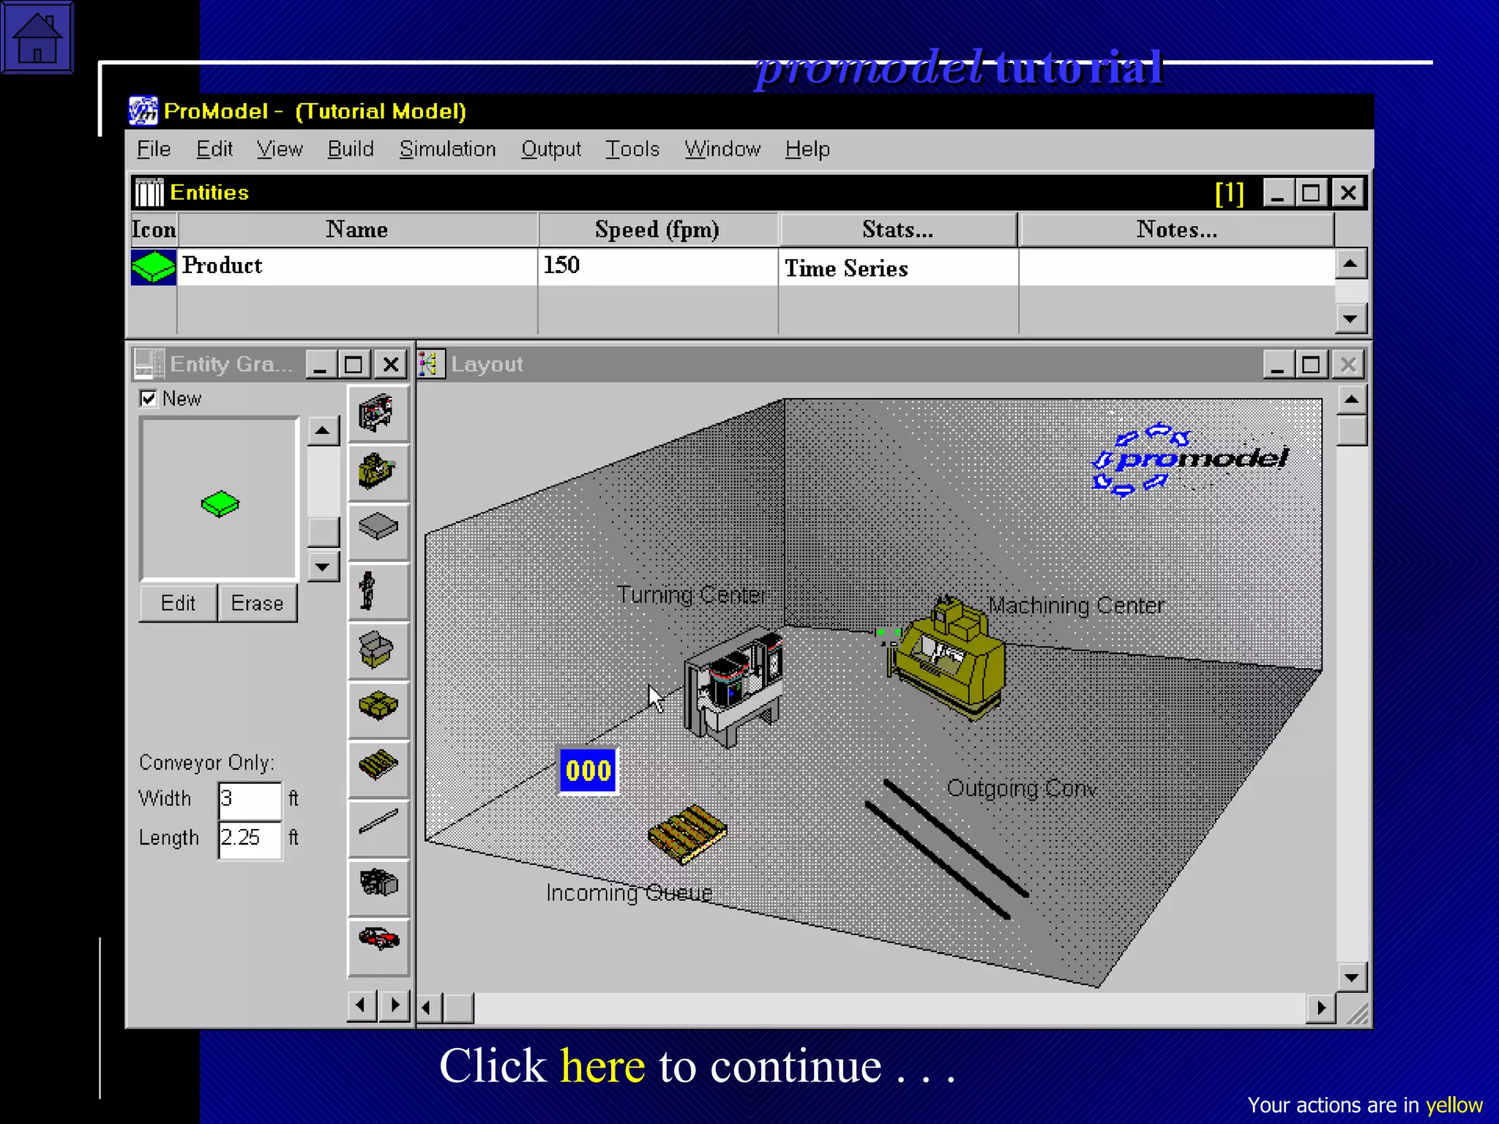Click the Entities table scroll down arrow
This screenshot has height=1124, width=1499.
[1350, 318]
